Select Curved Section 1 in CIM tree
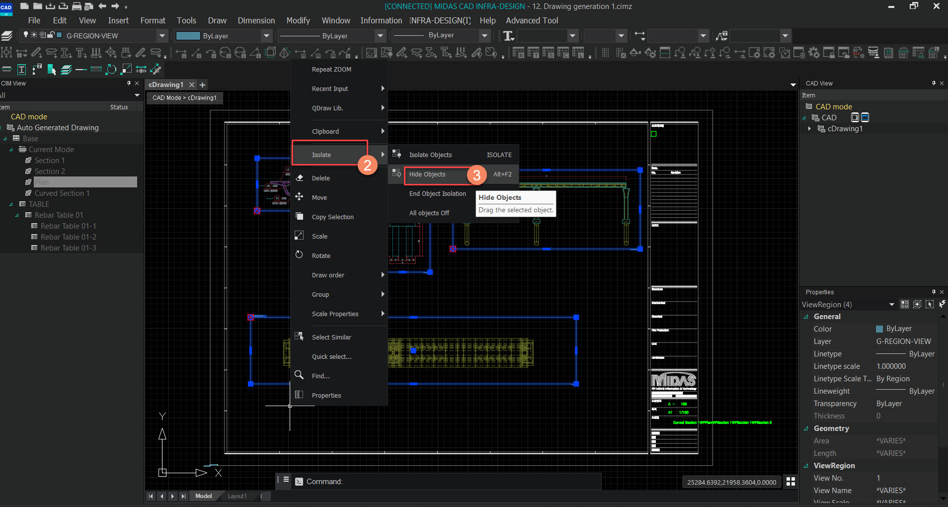The height and width of the screenshot is (507, 948). (62, 193)
